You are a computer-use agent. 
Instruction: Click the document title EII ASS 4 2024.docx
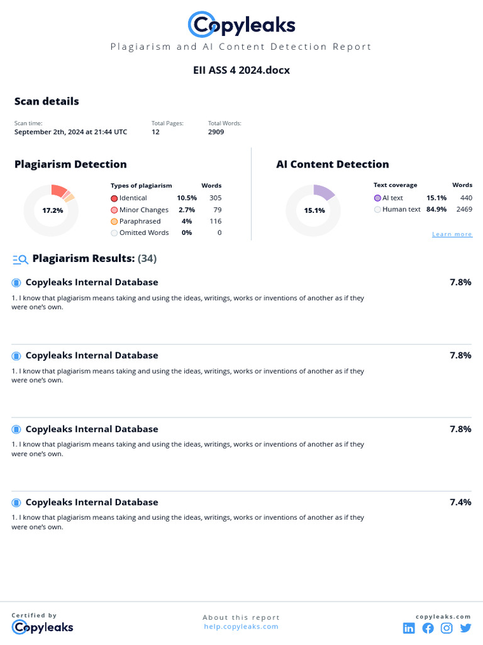[241, 71]
